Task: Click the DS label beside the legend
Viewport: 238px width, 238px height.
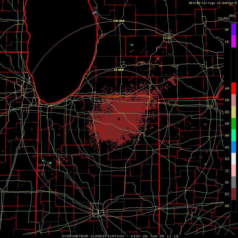Action: [227, 159]
